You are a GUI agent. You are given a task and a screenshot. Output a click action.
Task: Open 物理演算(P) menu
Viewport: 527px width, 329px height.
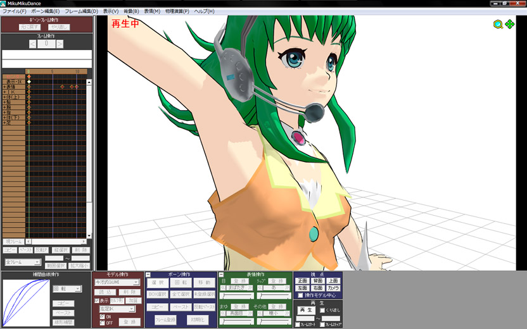click(x=177, y=11)
